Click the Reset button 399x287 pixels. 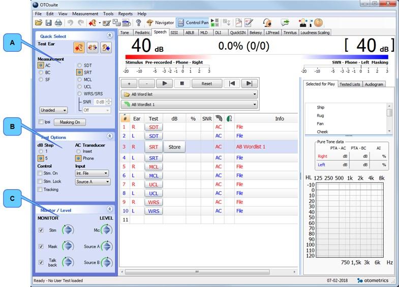click(207, 84)
